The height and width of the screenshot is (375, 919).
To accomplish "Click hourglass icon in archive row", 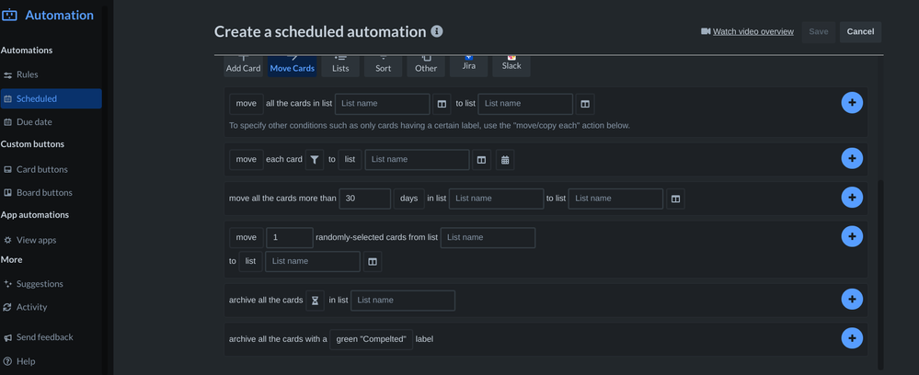I will tap(315, 301).
